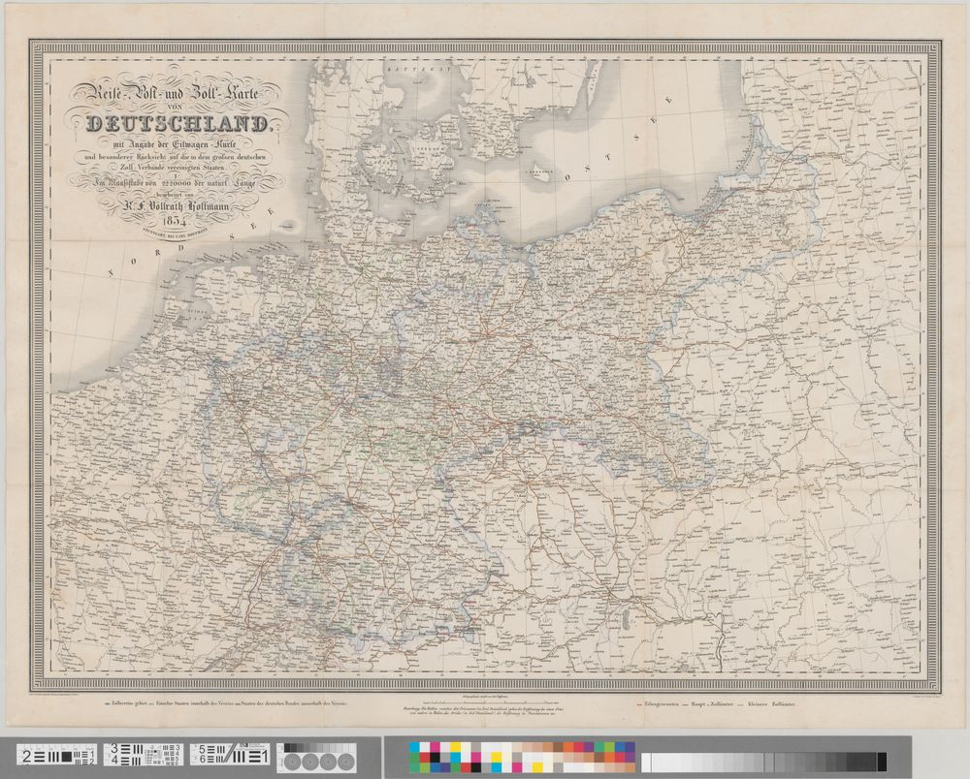The image size is (970, 779).
Task: Click the "KATTEGAT" sea label
Action: click(x=419, y=71)
